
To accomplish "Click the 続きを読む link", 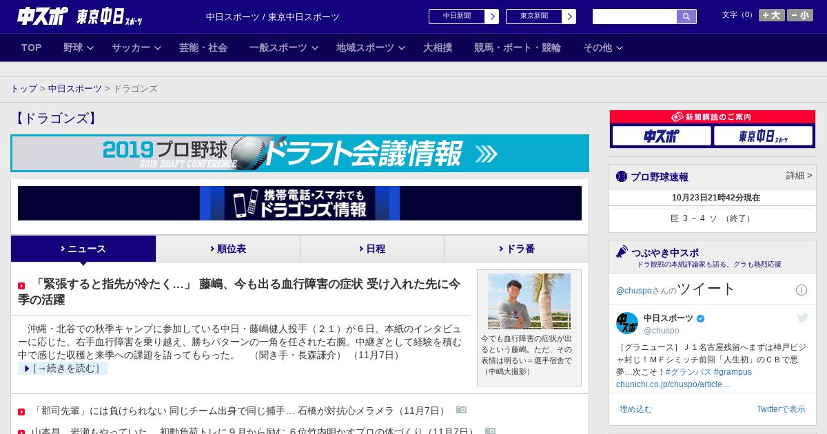I will point(63,369).
